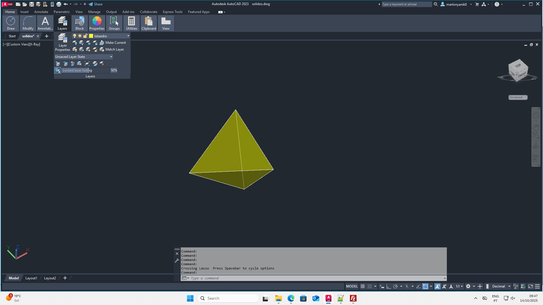Toggle the locked layer fading button
This screenshot has height=305, width=543.
[x=58, y=70]
